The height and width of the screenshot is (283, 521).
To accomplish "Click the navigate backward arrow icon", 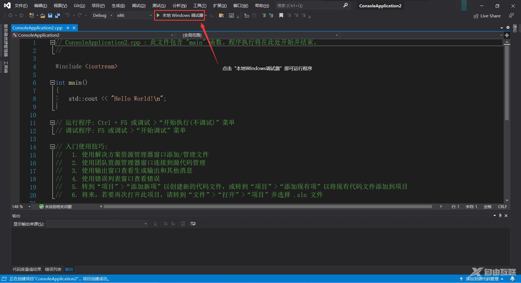I will (10, 15).
